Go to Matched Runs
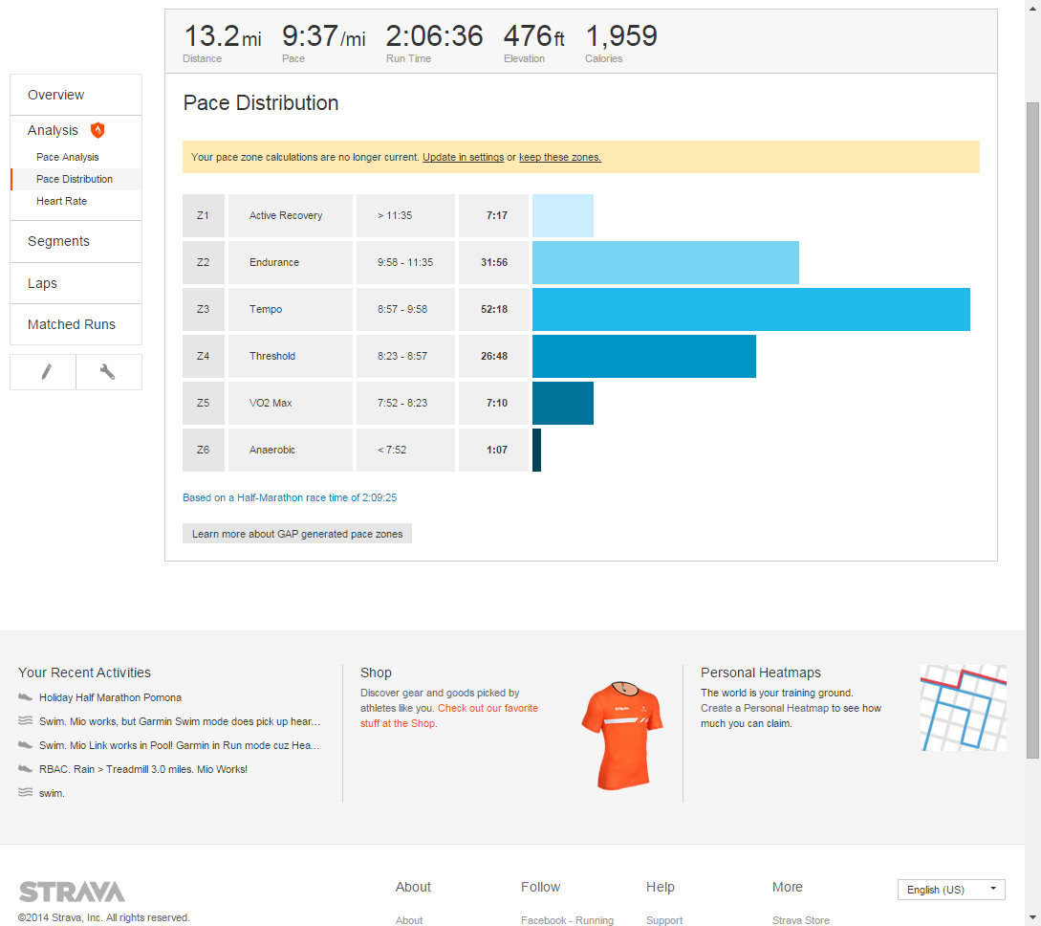1041x926 pixels. click(72, 324)
